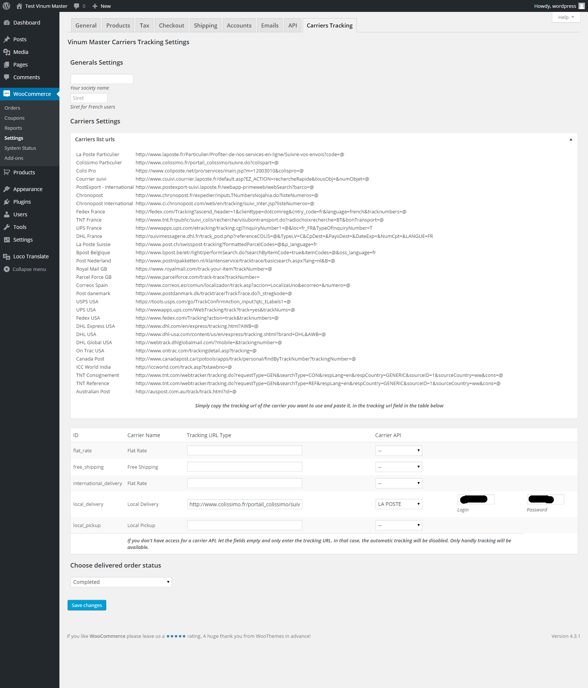Click tracking URL field for international_delivery
This screenshot has width=588, height=688.
(x=245, y=483)
